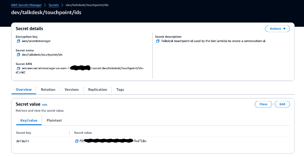This screenshot has width=304, height=157.
Task: Copy the secret description text
Action: (x=158, y=41)
